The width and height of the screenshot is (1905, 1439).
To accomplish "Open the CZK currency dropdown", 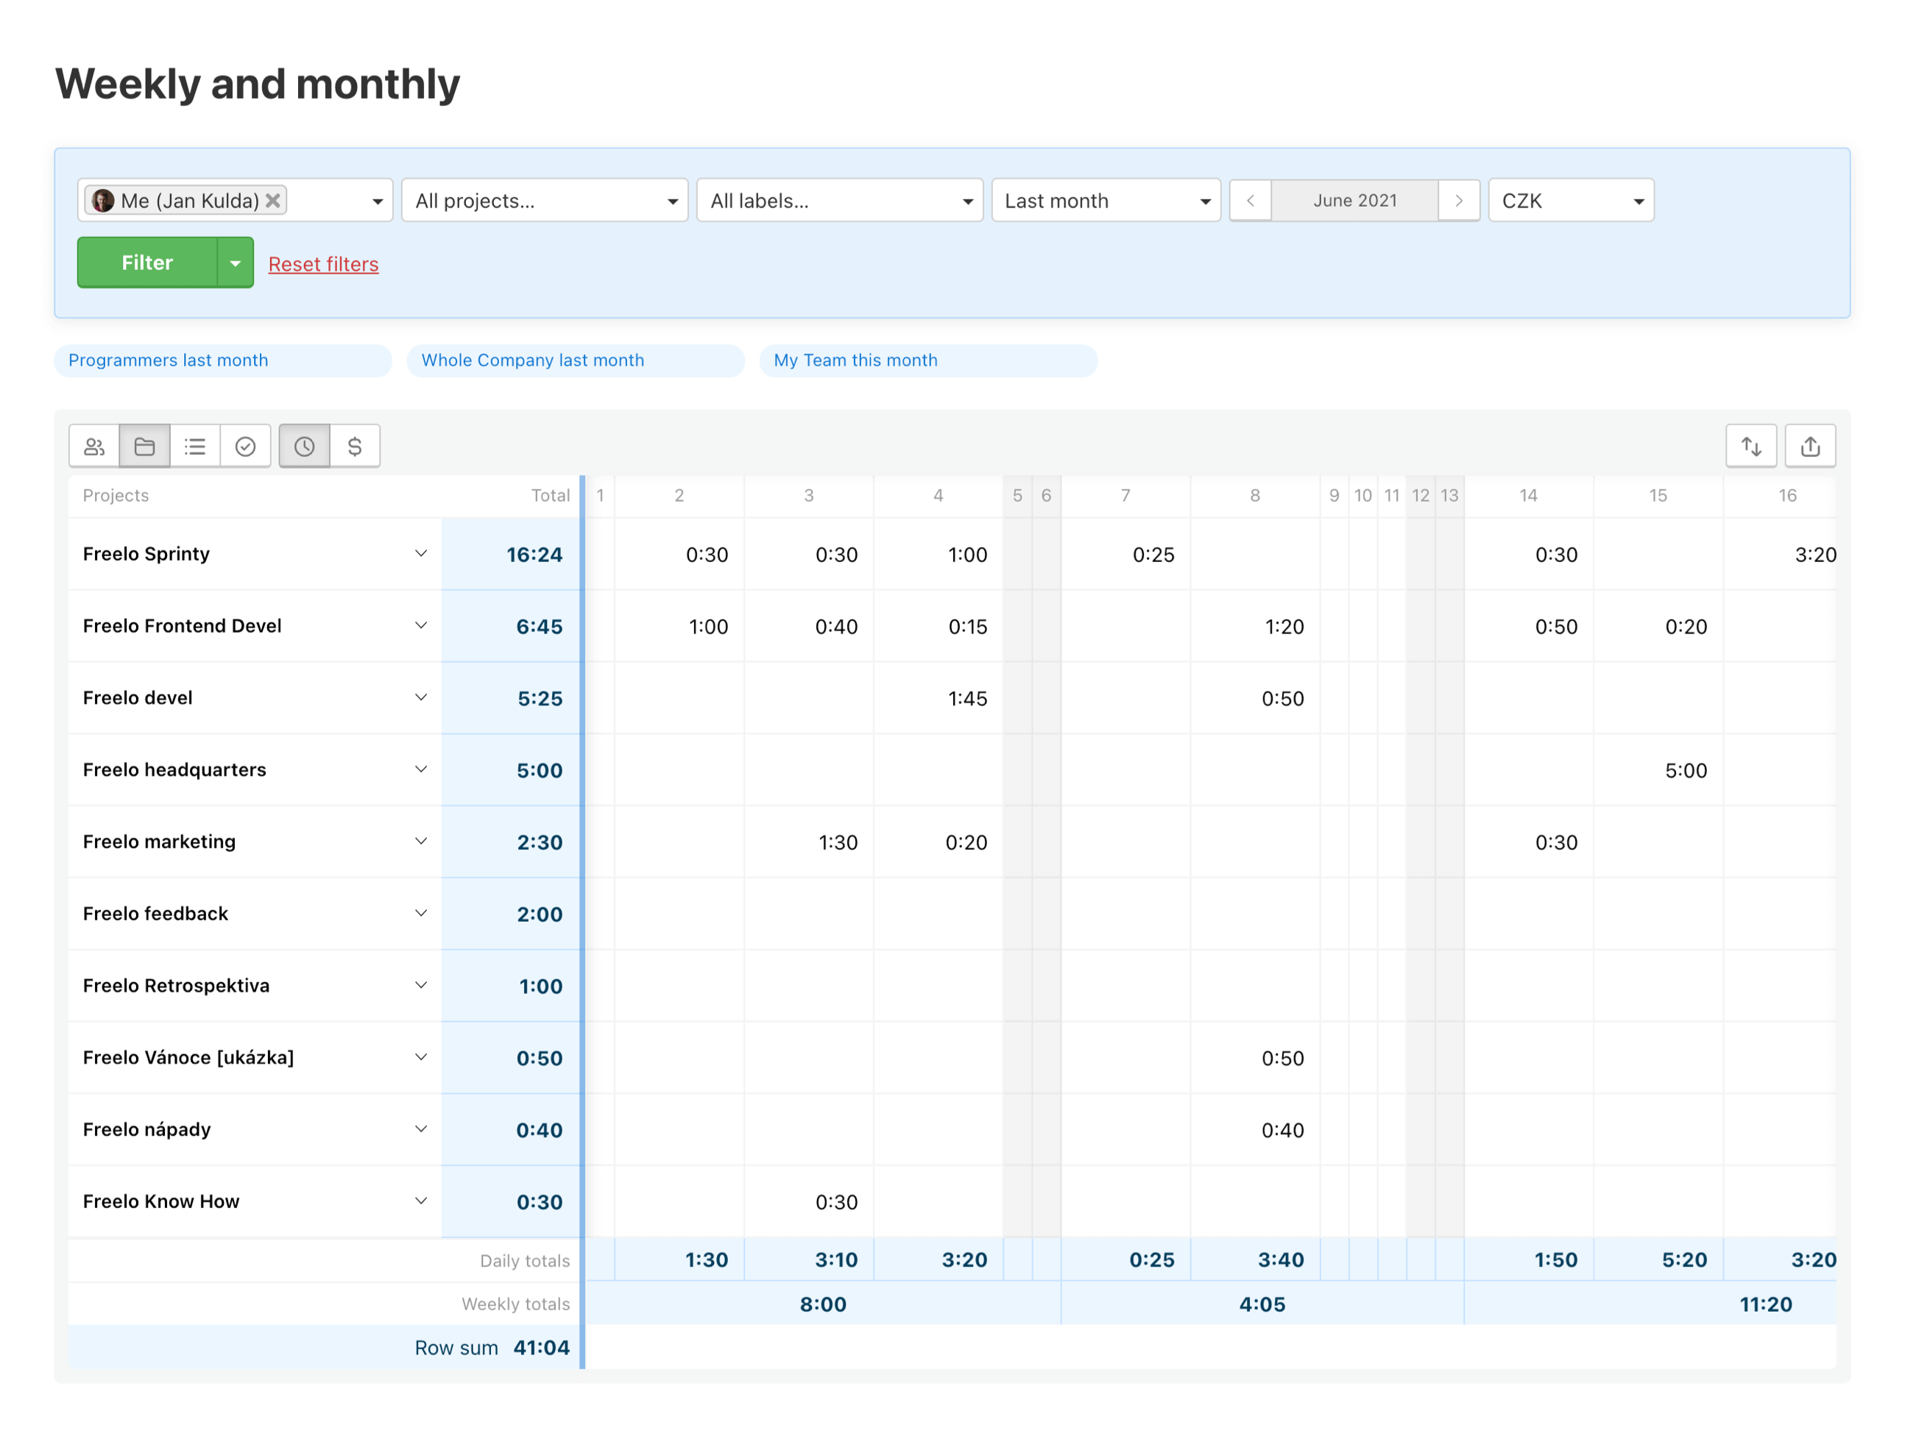I will 1571,201.
